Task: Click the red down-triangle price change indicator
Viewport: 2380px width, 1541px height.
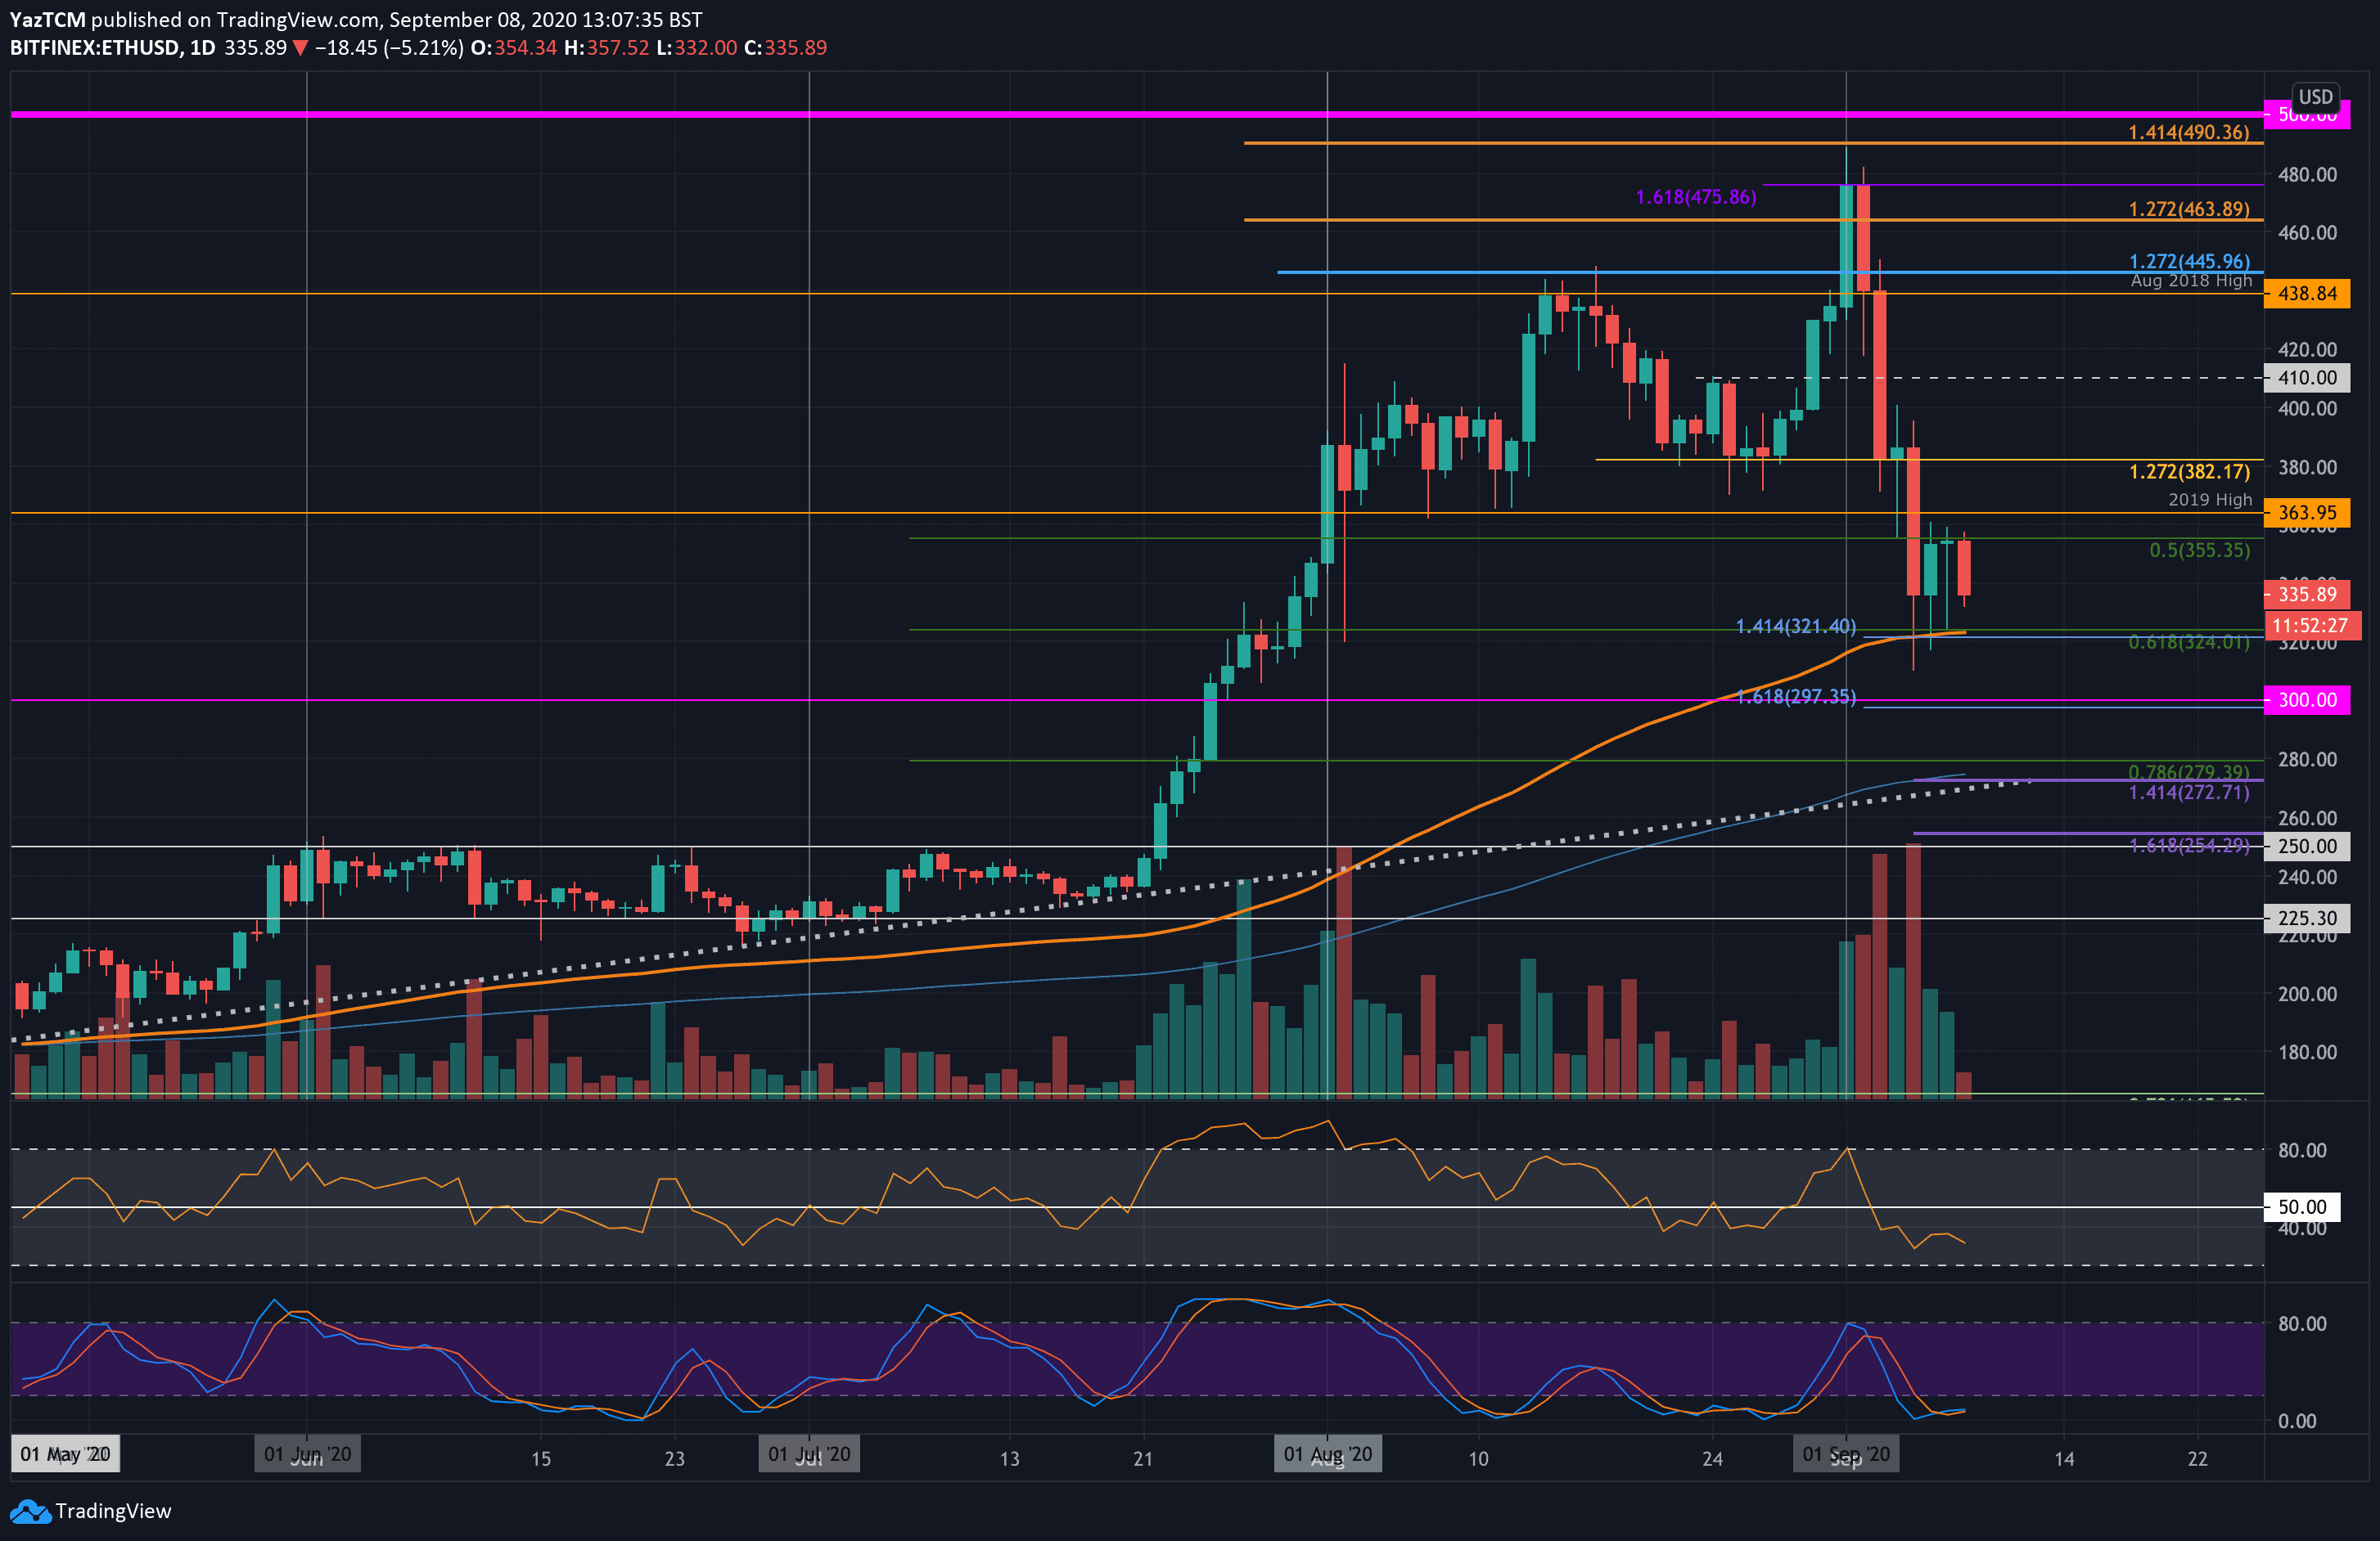Action: click(300, 48)
